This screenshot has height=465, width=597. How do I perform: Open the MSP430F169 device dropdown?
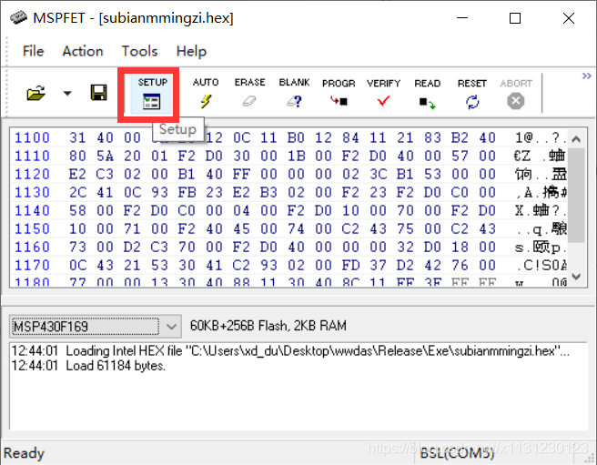[172, 327]
